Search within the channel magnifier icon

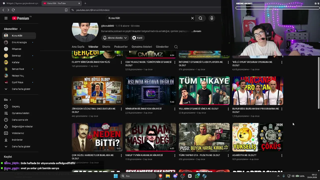(x=176, y=47)
